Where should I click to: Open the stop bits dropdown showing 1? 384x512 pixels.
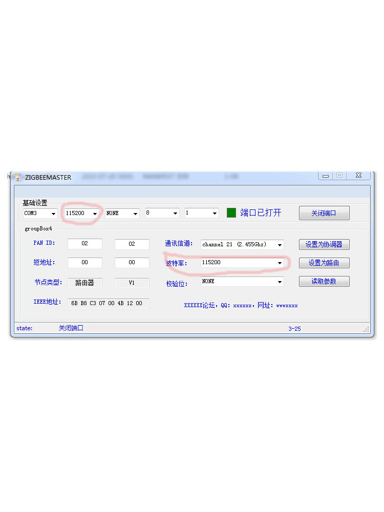(x=201, y=213)
